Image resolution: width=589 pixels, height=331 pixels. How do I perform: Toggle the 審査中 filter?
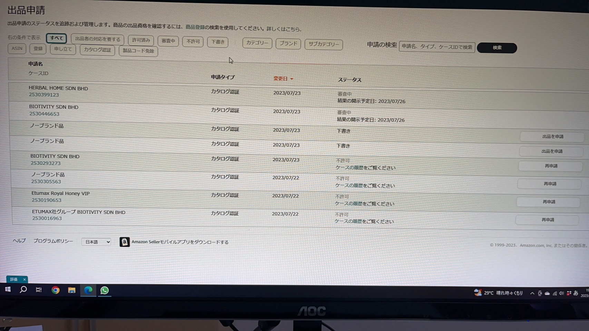tap(168, 41)
